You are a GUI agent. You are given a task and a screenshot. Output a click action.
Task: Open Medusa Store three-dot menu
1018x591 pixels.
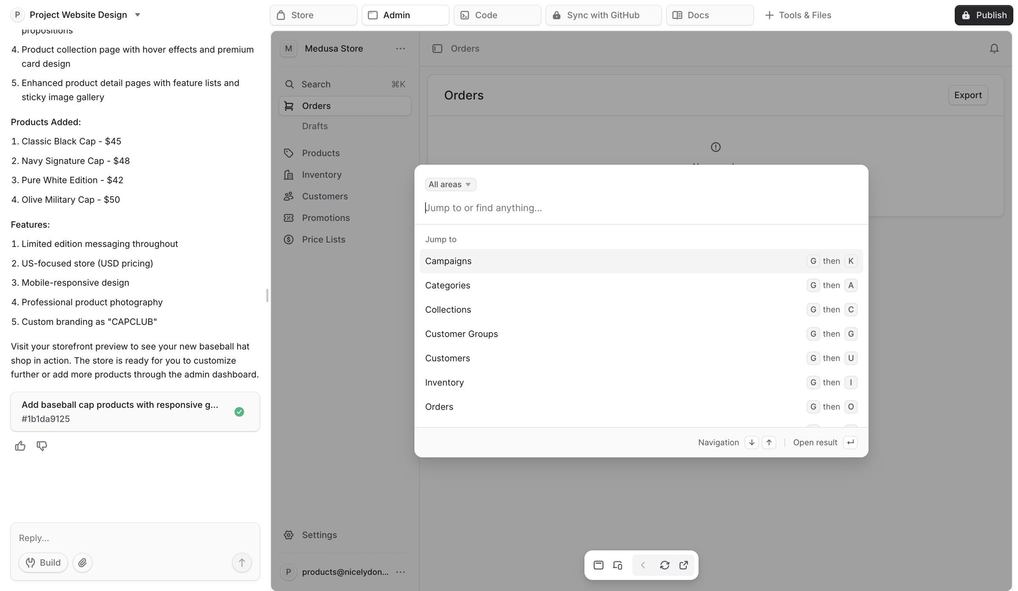(400, 48)
